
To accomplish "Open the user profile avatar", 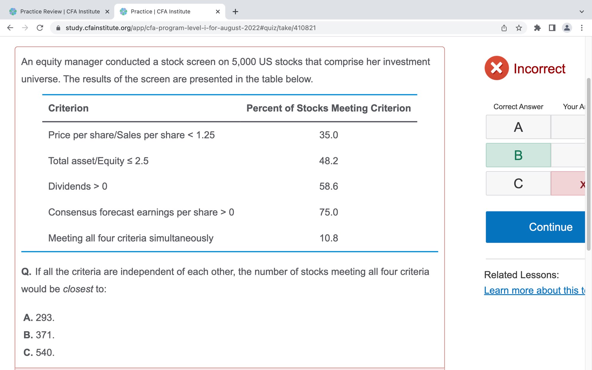I will click(x=567, y=28).
